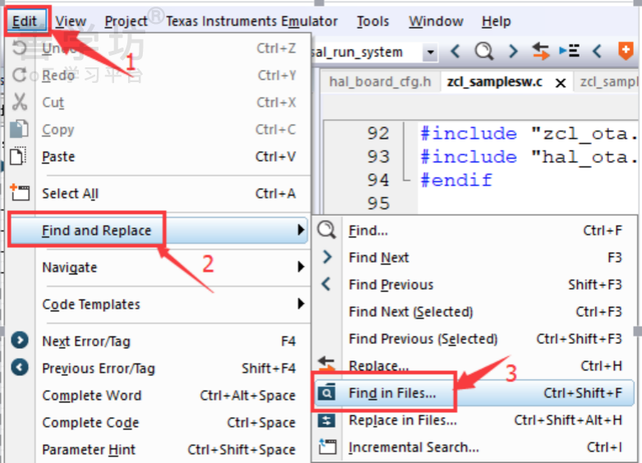Click the Next Error/Tag arrow icon
Image resolution: width=642 pixels, height=463 pixels.
pyautogui.click(x=20, y=340)
